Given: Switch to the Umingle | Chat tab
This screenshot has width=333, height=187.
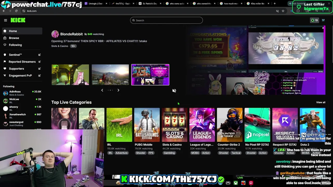Looking at the screenshot, I should point(95,4).
